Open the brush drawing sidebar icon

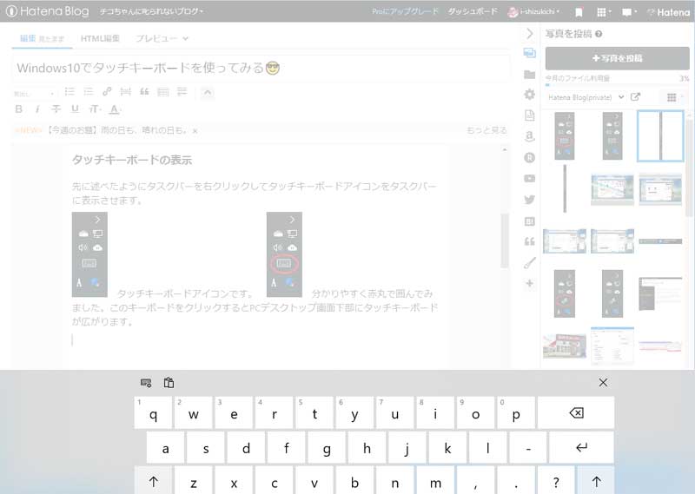[x=529, y=263]
